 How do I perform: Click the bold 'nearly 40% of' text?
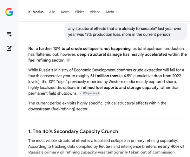click(x=171, y=146)
